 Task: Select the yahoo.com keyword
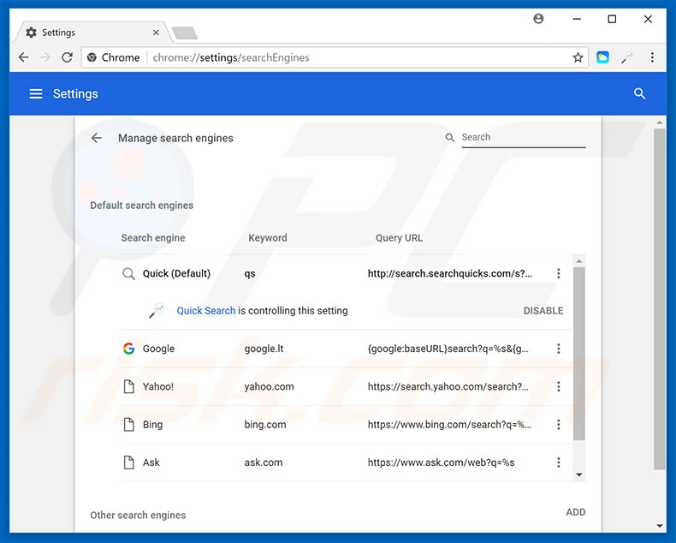point(269,386)
